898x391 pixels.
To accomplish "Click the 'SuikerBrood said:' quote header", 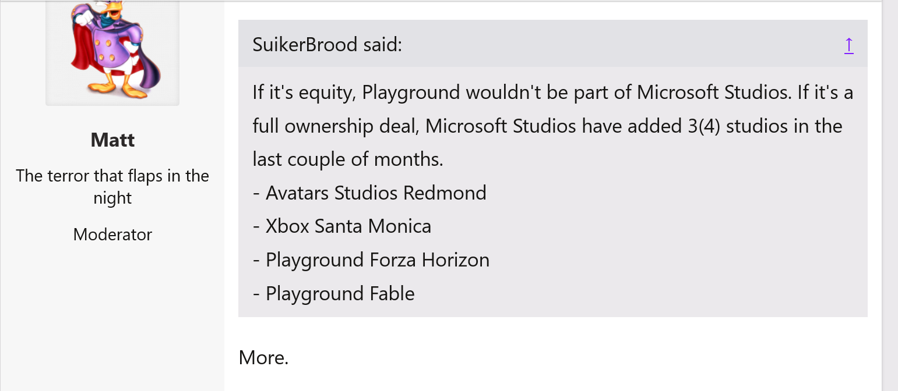I will point(552,44).
